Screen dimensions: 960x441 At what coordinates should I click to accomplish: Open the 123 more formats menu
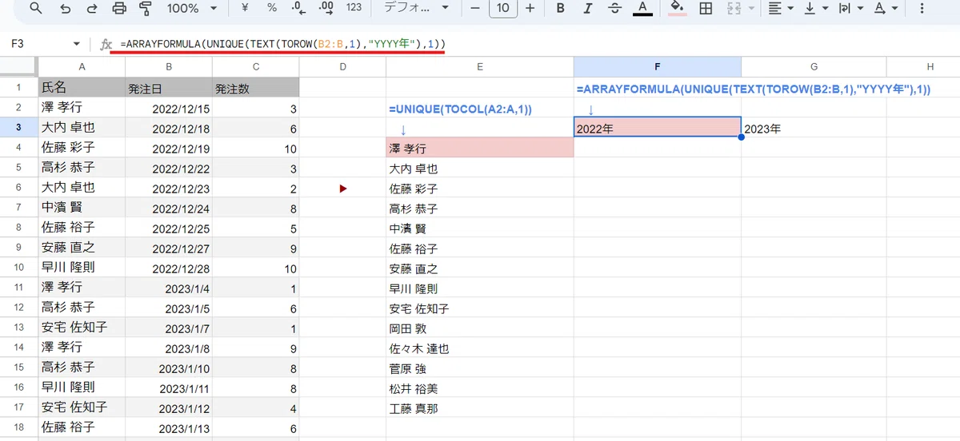click(354, 9)
